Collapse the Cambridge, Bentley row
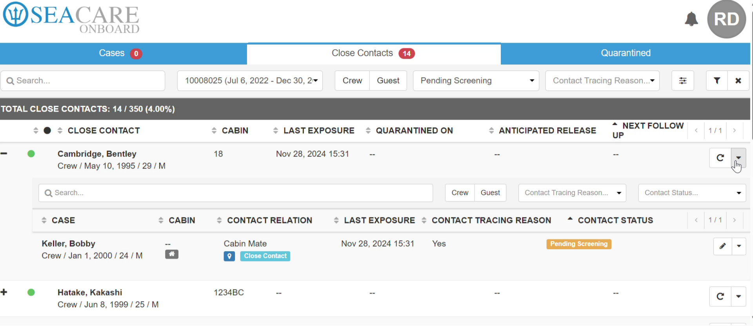This screenshot has width=753, height=326. (4, 154)
